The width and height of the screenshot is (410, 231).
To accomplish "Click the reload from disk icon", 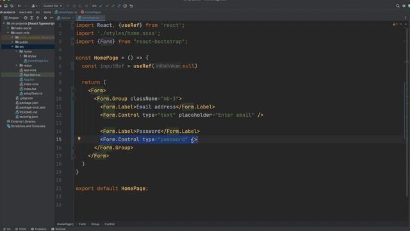I will (x=12, y=6).
